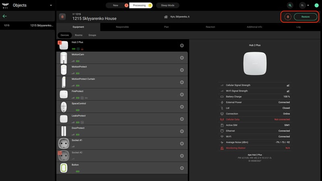
Task: Click the Active SIM row
Action: click(x=255, y=125)
